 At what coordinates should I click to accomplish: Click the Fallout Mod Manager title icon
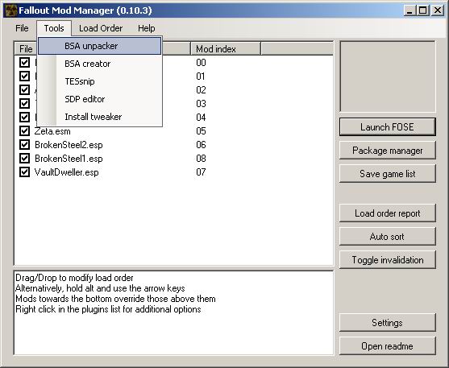11,10
